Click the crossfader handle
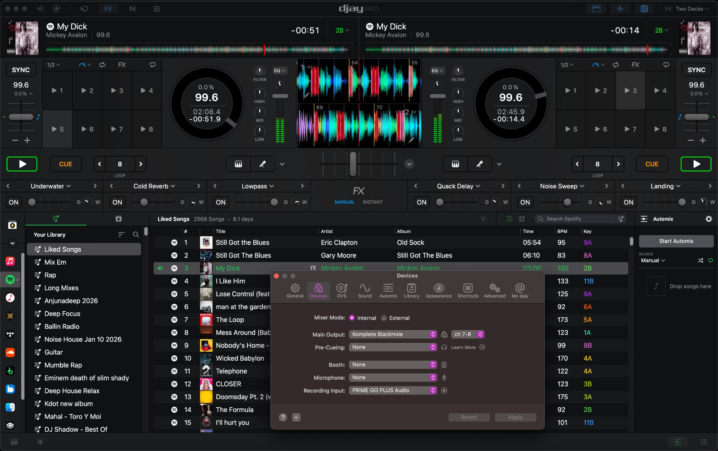Image resolution: width=718 pixels, height=451 pixels. (353, 164)
